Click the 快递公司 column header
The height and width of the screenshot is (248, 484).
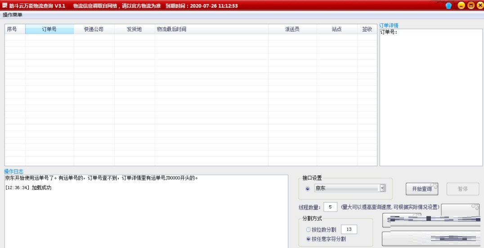click(94, 29)
